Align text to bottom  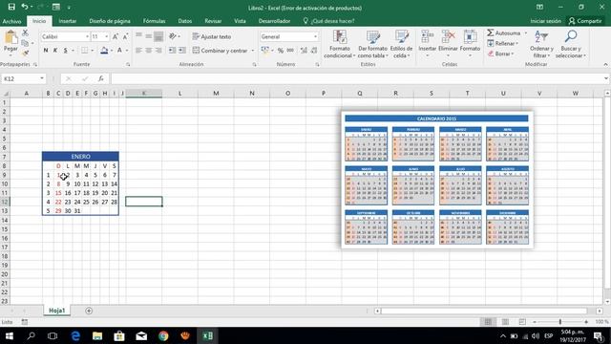[158, 36]
